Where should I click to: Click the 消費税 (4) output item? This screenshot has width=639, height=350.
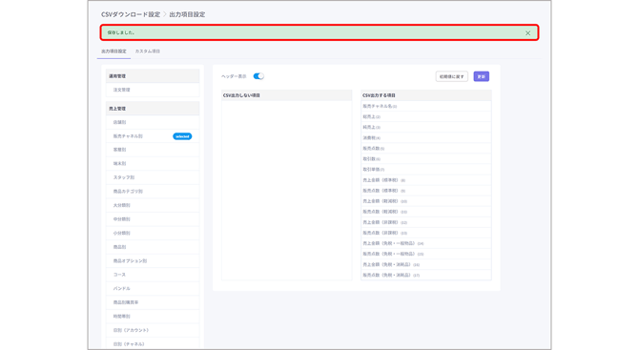426,137
